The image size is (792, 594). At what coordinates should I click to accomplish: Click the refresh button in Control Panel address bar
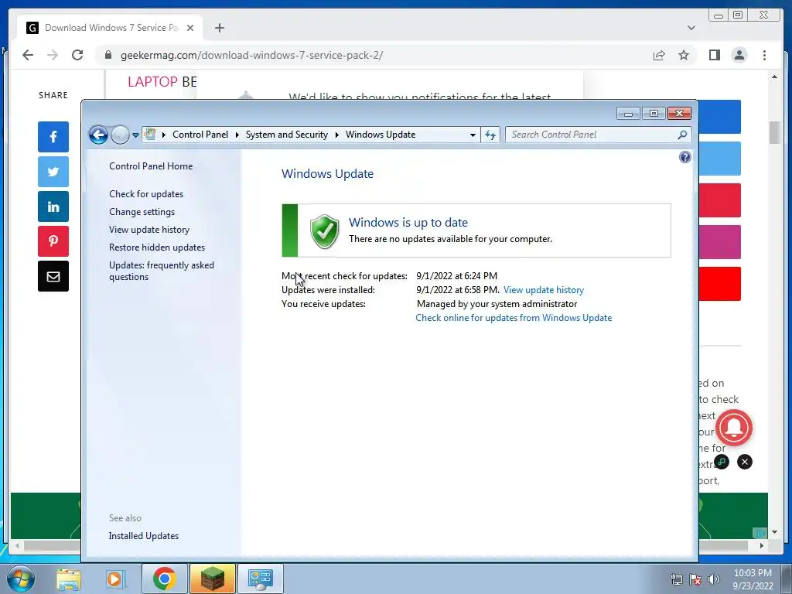coord(490,135)
